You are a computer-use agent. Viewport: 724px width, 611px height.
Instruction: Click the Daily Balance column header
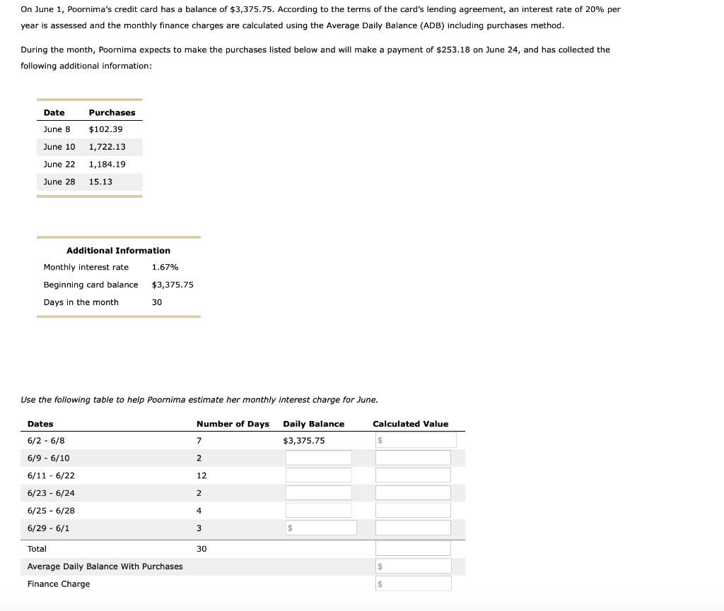313,424
